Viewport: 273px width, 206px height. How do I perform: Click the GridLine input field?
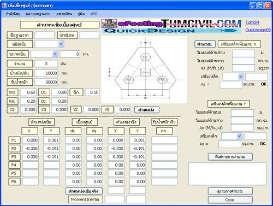(x=90, y=35)
